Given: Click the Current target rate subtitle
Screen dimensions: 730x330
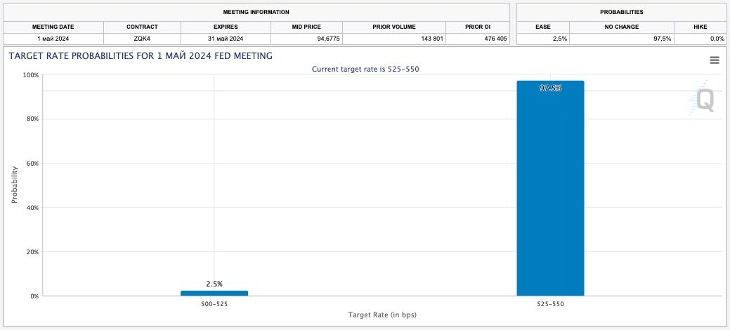Looking at the screenshot, I should click(x=366, y=69).
